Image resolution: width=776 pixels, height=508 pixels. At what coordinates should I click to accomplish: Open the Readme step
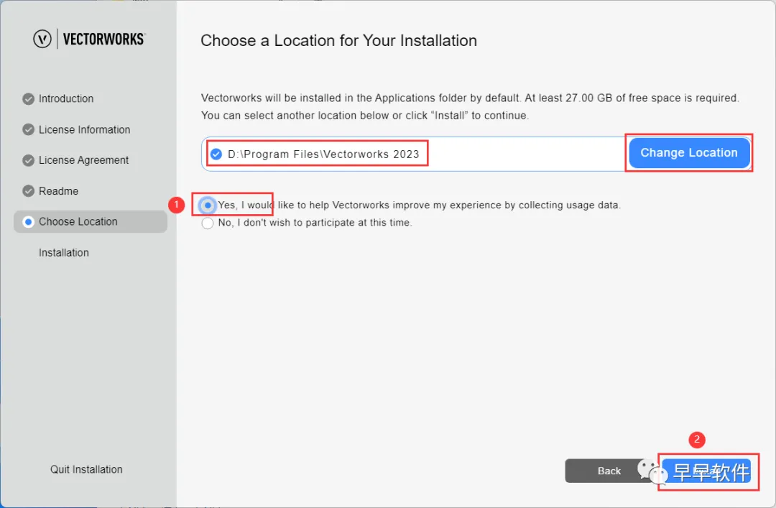click(x=58, y=191)
